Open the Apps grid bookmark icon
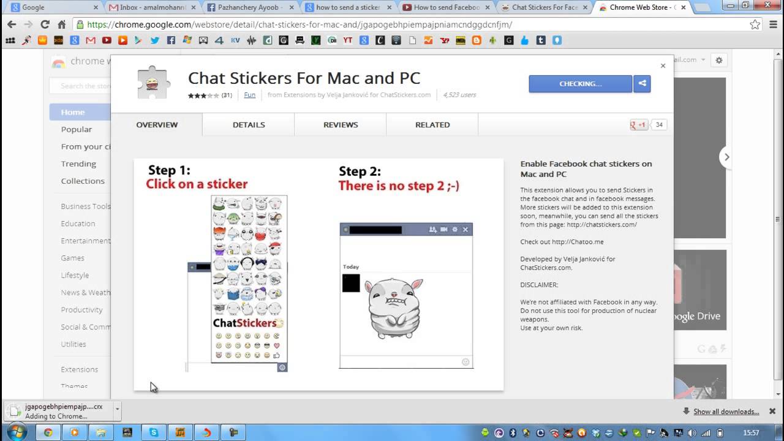This screenshot has width=784, height=441. pos(10,40)
